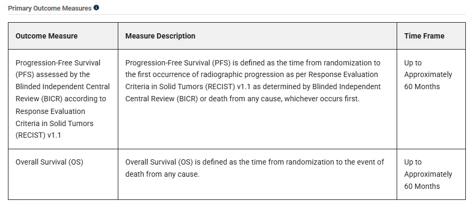Click 'Response Evaluation' text in outcome measure cell
This screenshot has width=469, height=211.
50,111
